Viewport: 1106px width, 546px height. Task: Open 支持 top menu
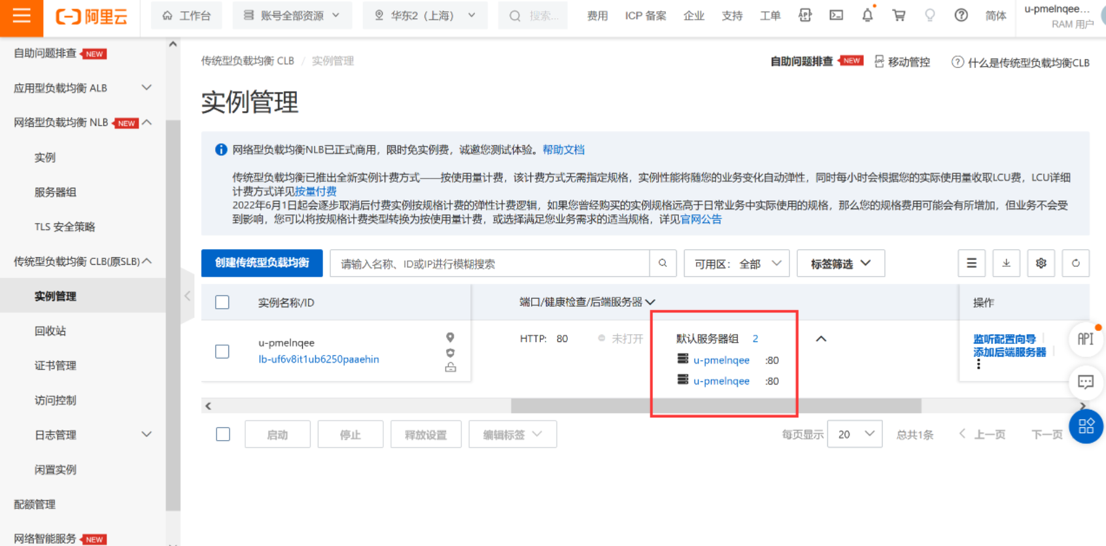[732, 16]
